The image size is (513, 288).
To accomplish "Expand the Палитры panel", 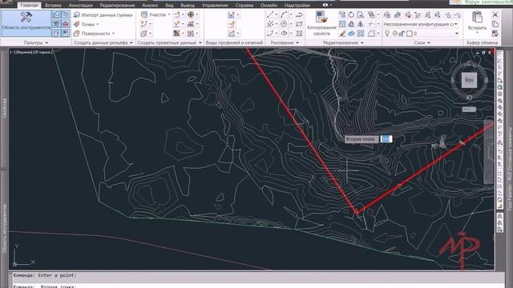I will (x=35, y=42).
